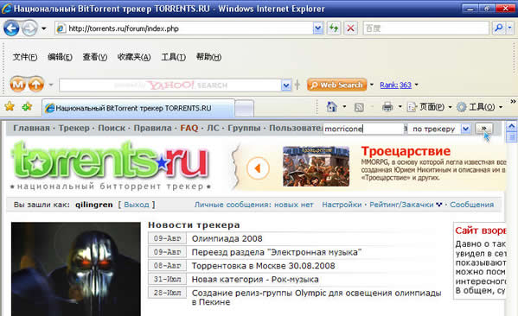Open the 工具(T) menu
Image resolution: width=518 pixels, height=316 pixels.
(174, 57)
